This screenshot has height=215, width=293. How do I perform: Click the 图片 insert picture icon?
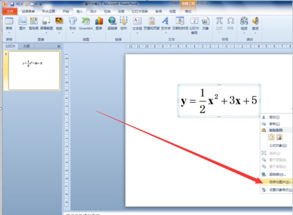click(22, 21)
